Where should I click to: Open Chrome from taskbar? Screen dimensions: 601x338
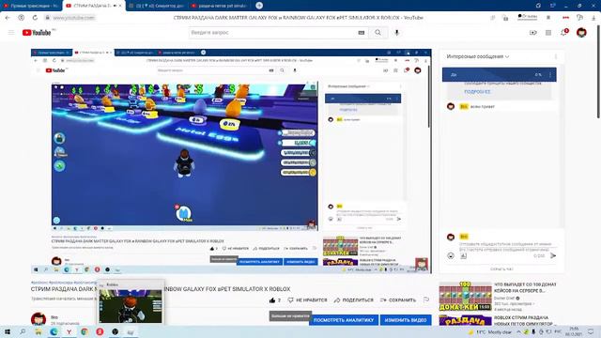coord(85,331)
